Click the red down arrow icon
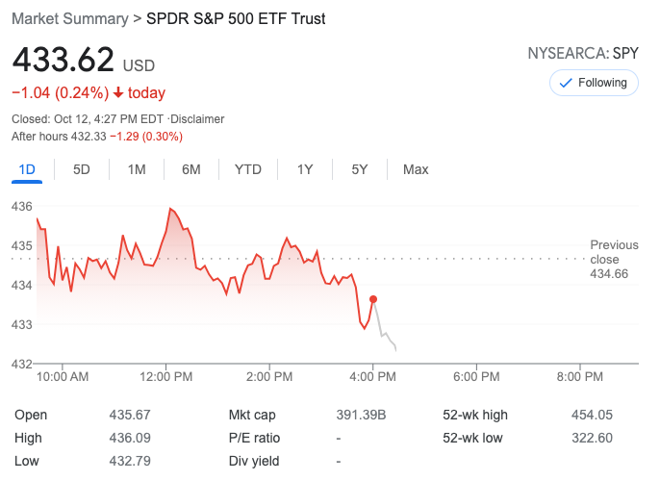 click(117, 93)
